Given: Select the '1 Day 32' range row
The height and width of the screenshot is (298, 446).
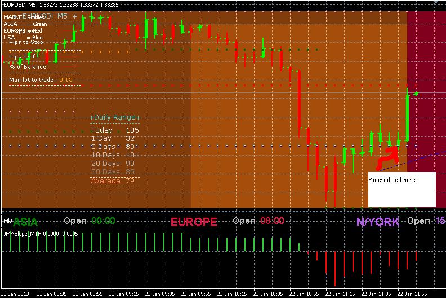Looking at the screenshot, I should 113,138.
